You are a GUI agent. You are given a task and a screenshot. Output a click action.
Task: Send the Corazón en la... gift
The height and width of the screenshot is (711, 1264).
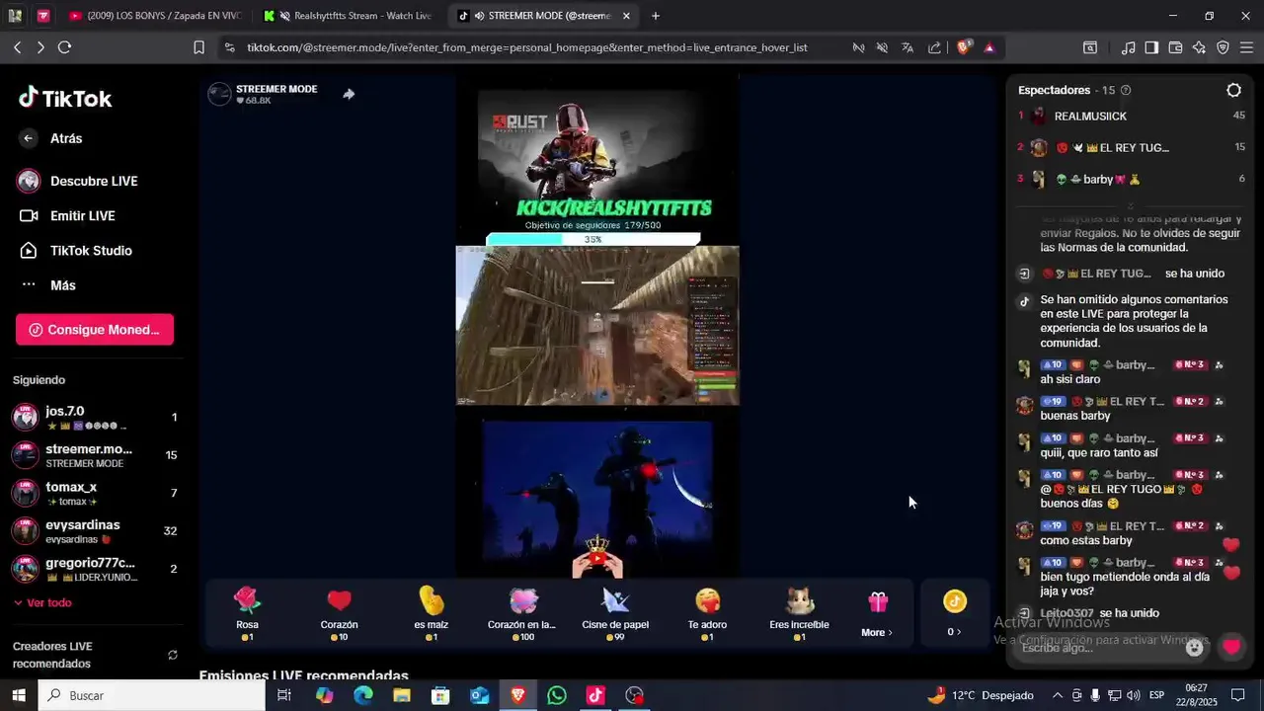(522, 613)
